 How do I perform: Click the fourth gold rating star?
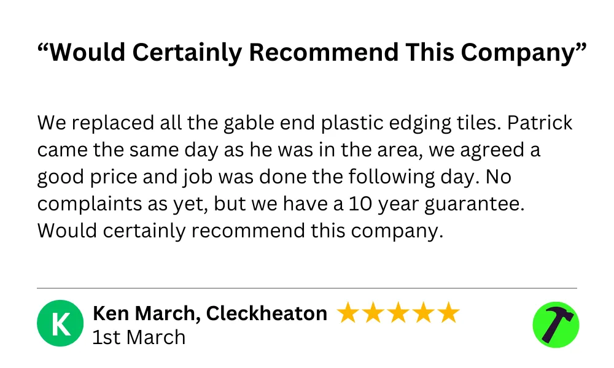click(424, 313)
